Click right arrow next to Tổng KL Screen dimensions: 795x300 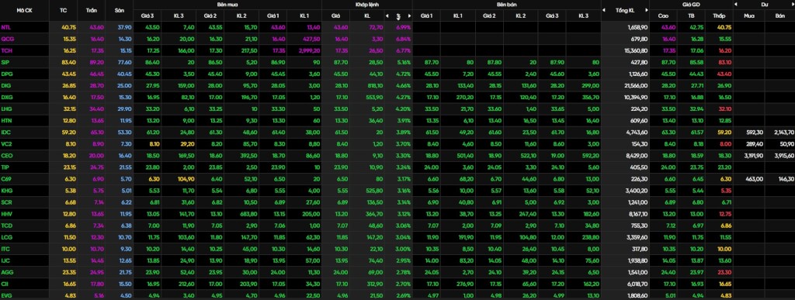point(647,10)
